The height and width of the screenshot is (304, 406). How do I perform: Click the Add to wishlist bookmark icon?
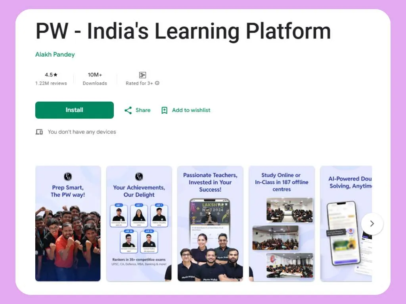tap(165, 110)
